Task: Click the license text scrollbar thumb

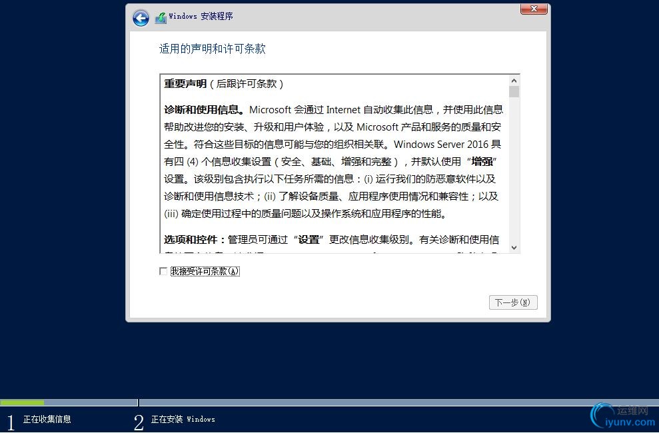Action: pos(514,91)
